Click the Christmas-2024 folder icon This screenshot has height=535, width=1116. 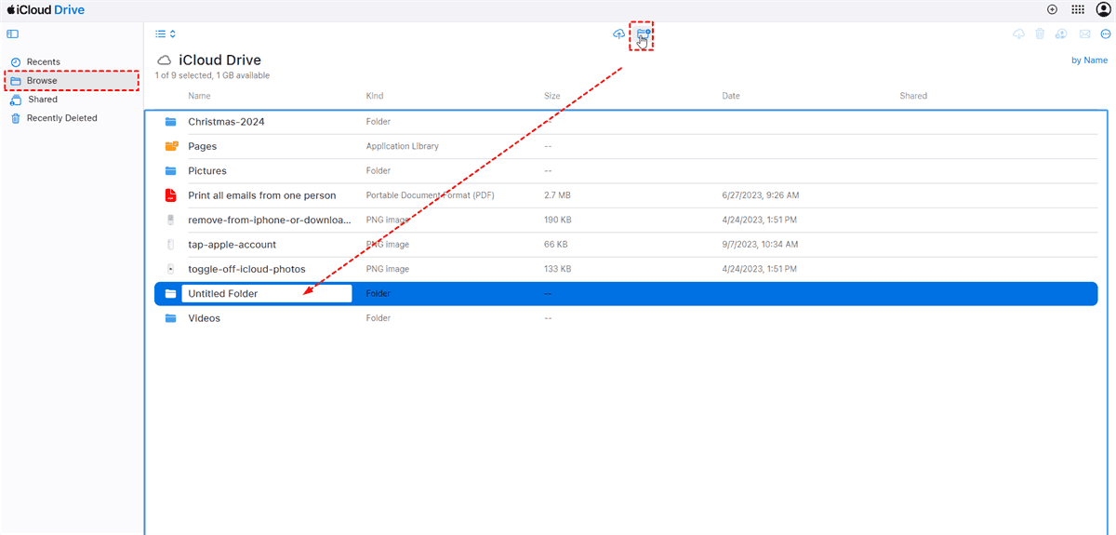pos(170,122)
